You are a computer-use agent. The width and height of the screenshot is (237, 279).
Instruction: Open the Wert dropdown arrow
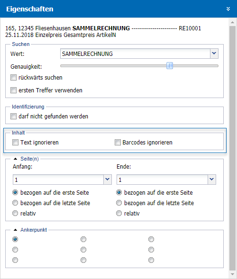coord(214,54)
